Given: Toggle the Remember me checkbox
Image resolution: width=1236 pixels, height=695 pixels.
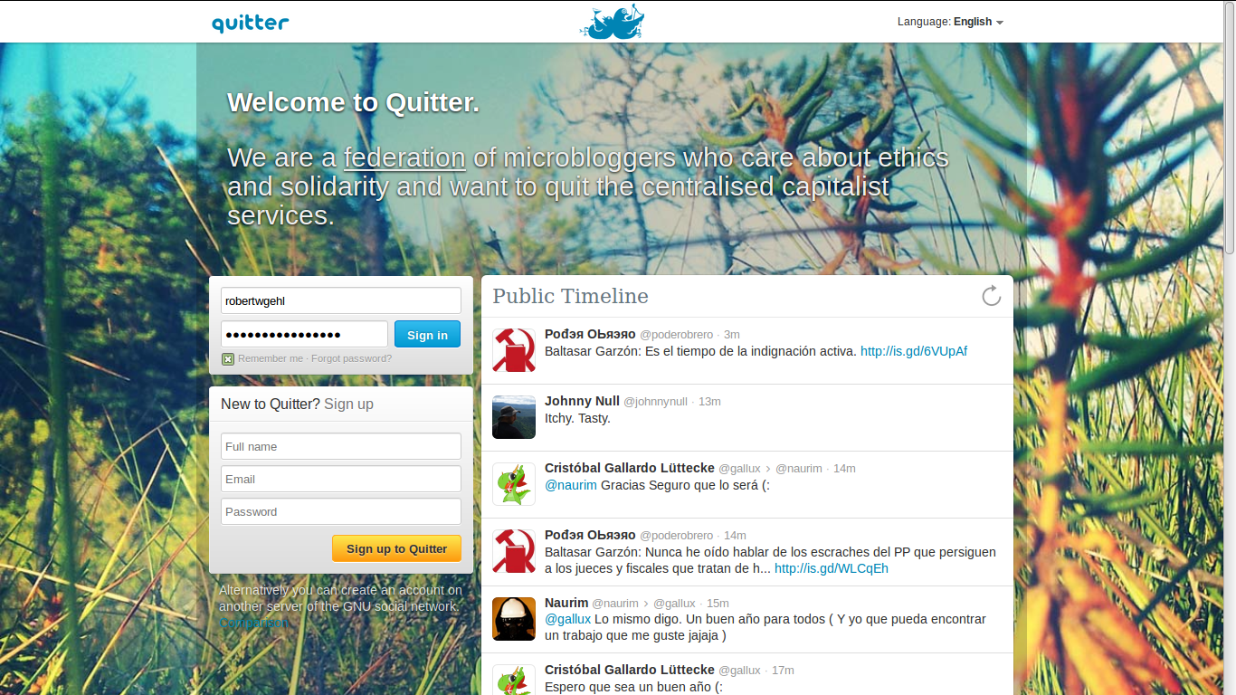Looking at the screenshot, I should point(228,359).
